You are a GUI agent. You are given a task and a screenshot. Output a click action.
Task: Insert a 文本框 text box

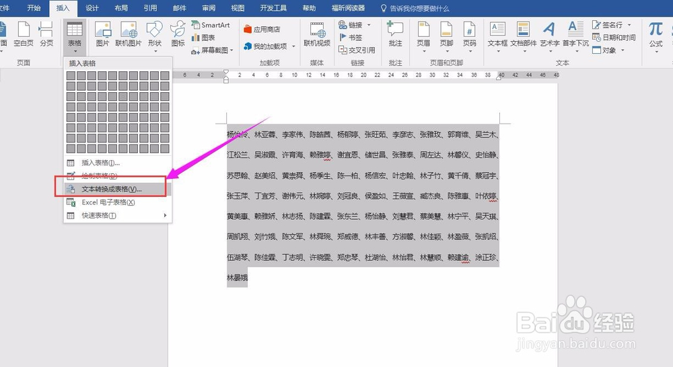click(x=498, y=36)
